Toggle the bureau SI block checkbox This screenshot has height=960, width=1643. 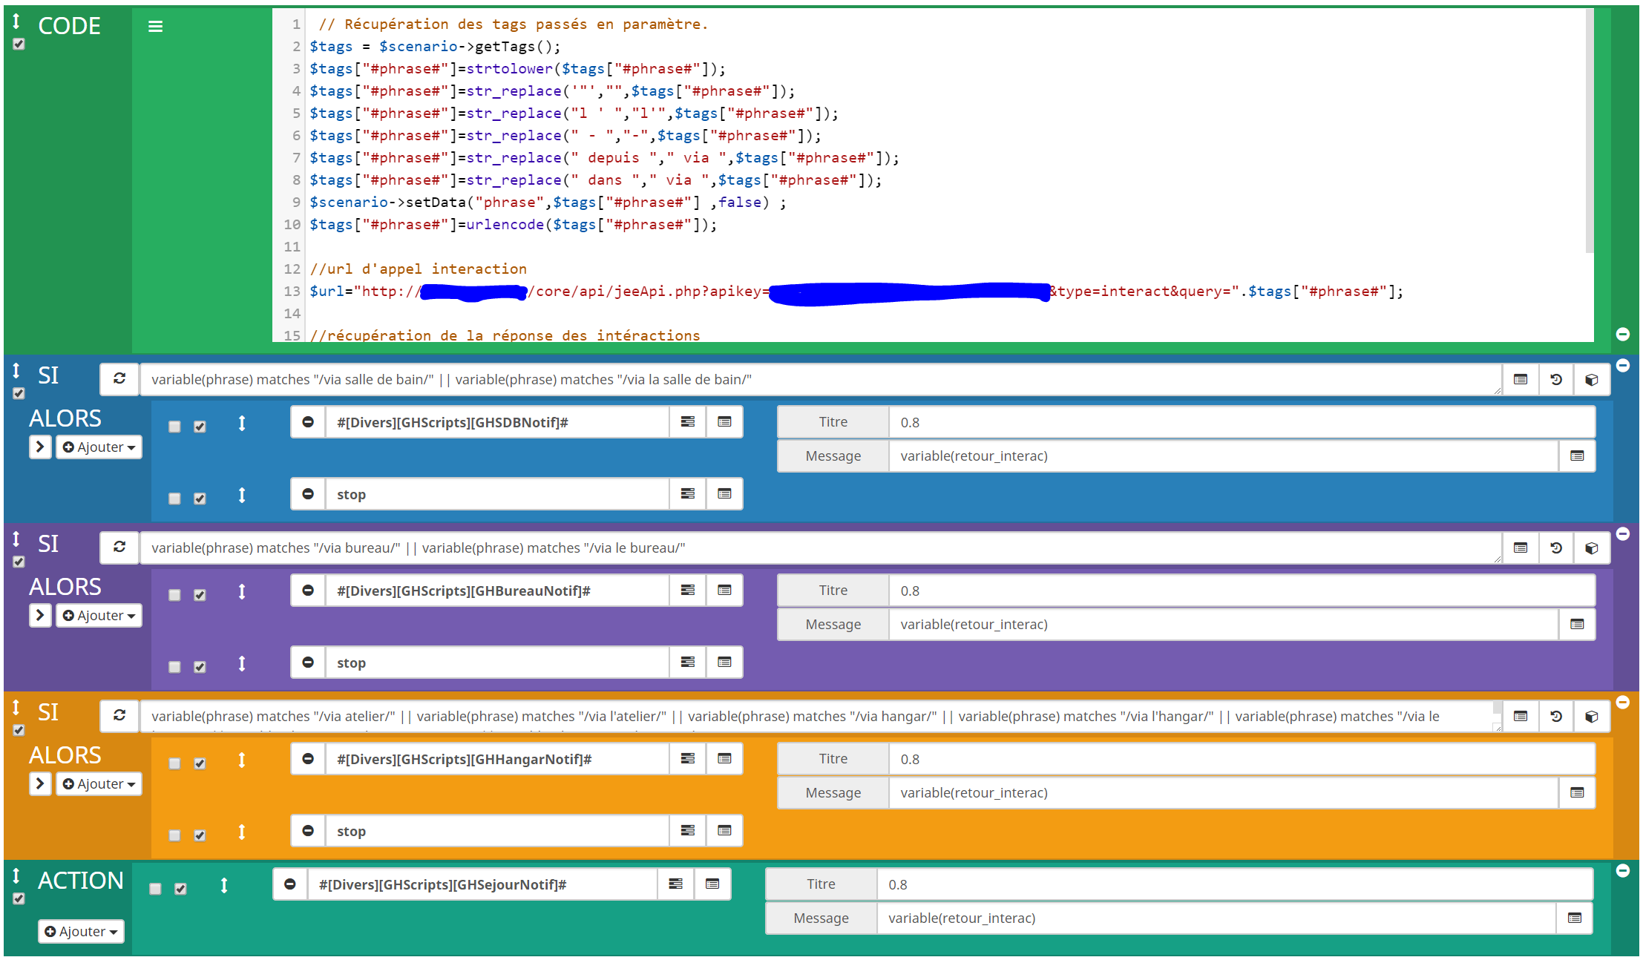19,562
